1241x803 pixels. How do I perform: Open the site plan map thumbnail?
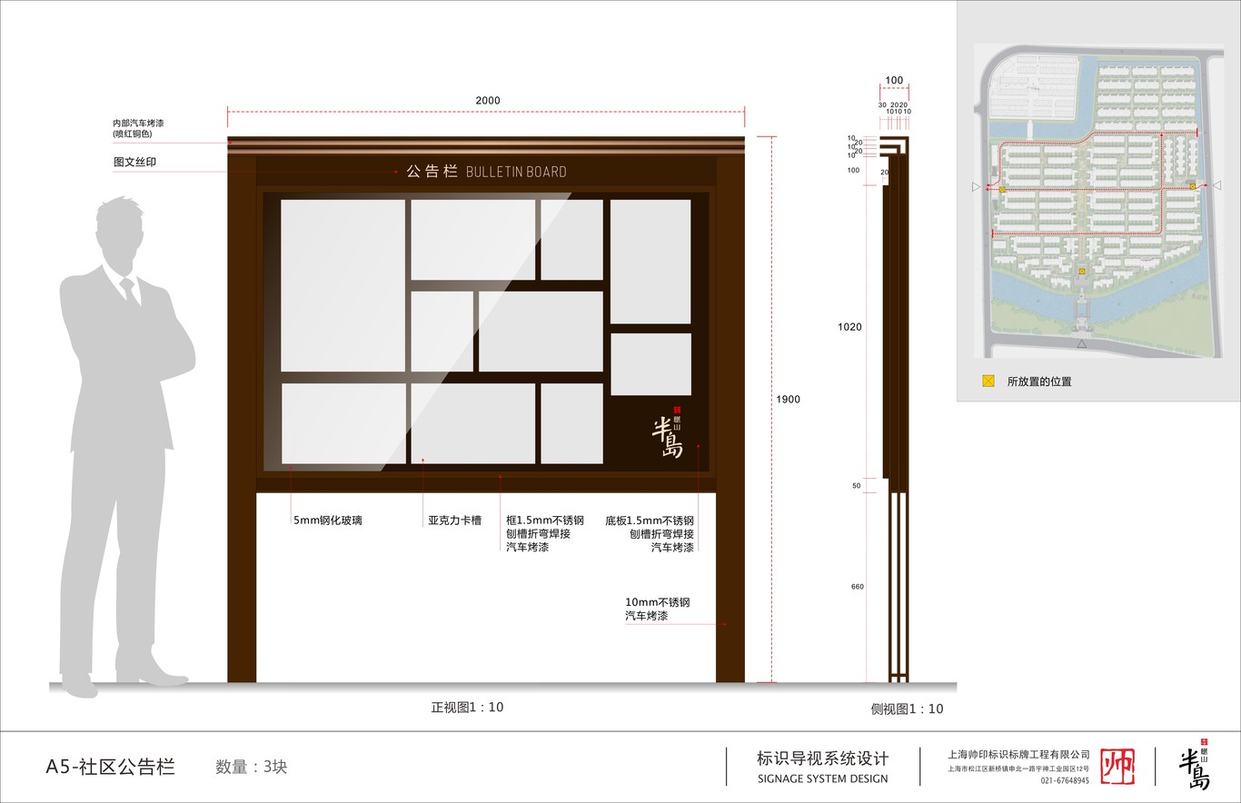(1098, 201)
